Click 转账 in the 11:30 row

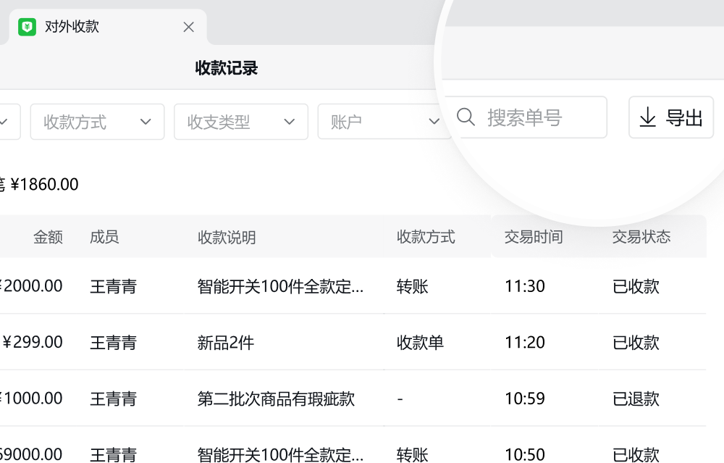(413, 286)
